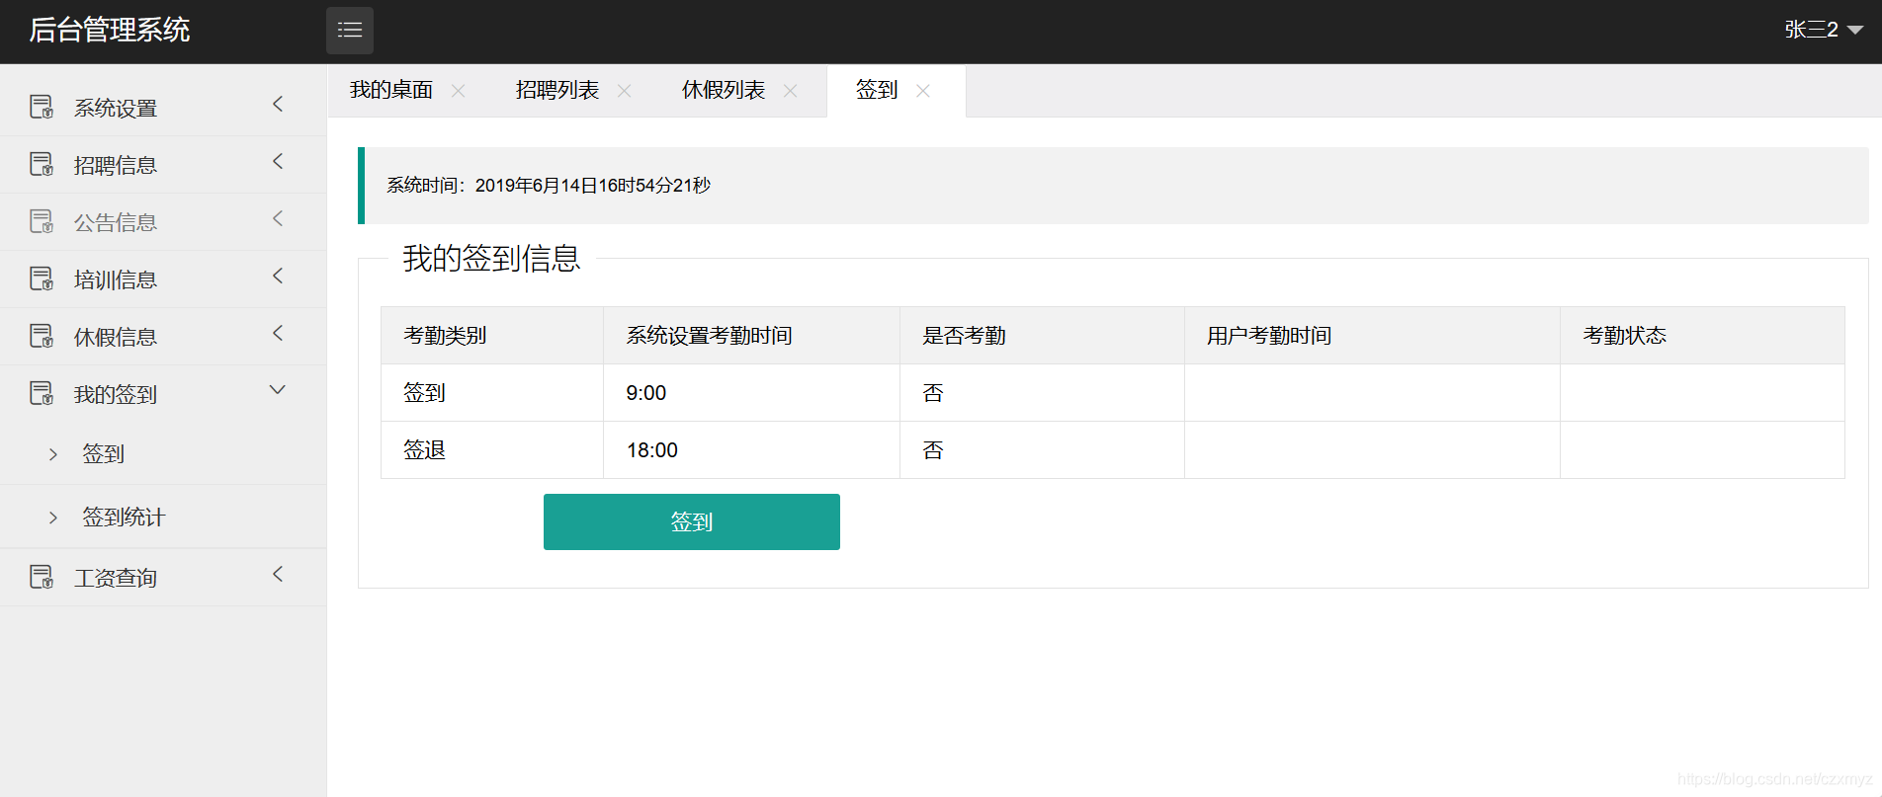Expand the 公告信息 menu chevron
1882x797 pixels.
coord(278,218)
